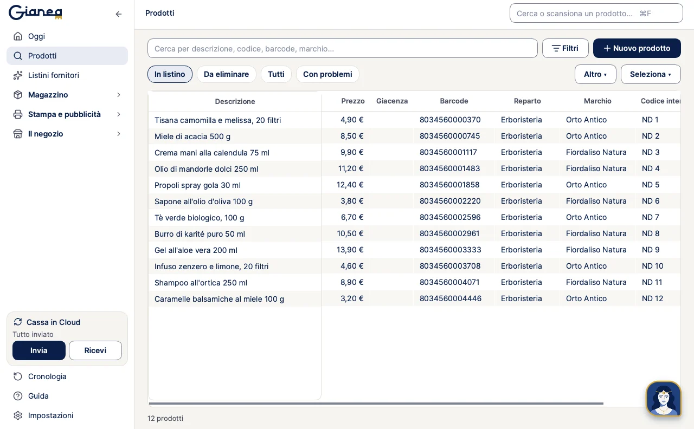Open Oggi via the home icon
The height and width of the screenshot is (429, 694).
pos(18,36)
